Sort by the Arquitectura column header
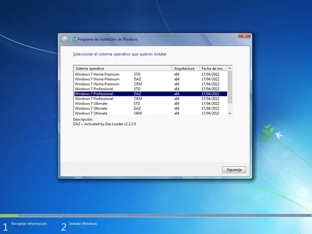The width and height of the screenshot is (312, 234). pyautogui.click(x=185, y=68)
